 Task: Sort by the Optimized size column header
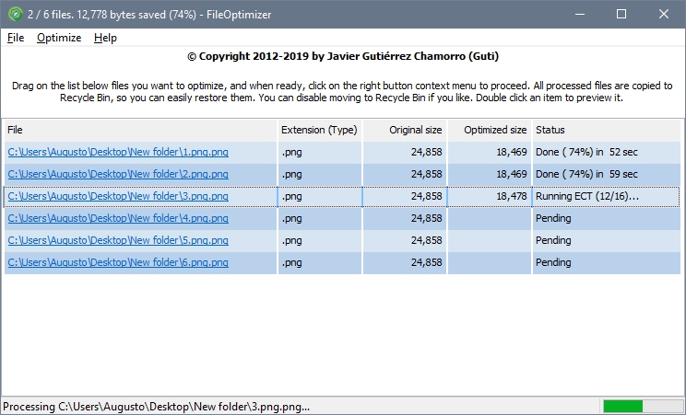click(490, 130)
